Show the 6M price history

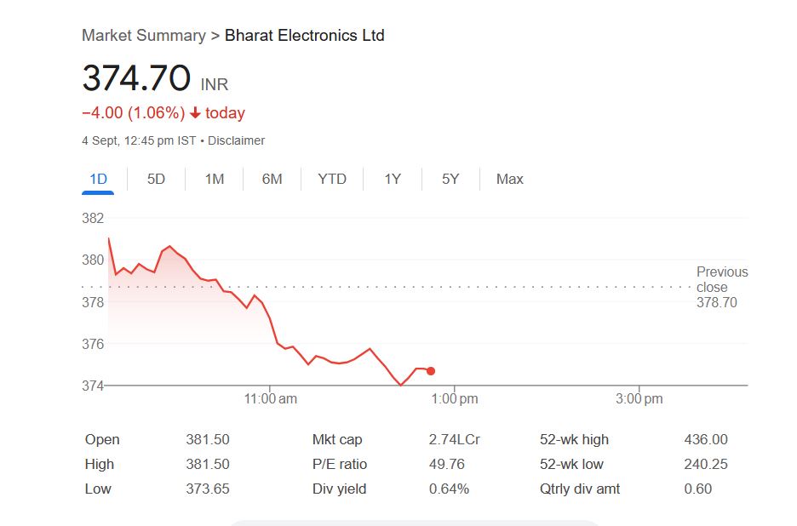(272, 179)
